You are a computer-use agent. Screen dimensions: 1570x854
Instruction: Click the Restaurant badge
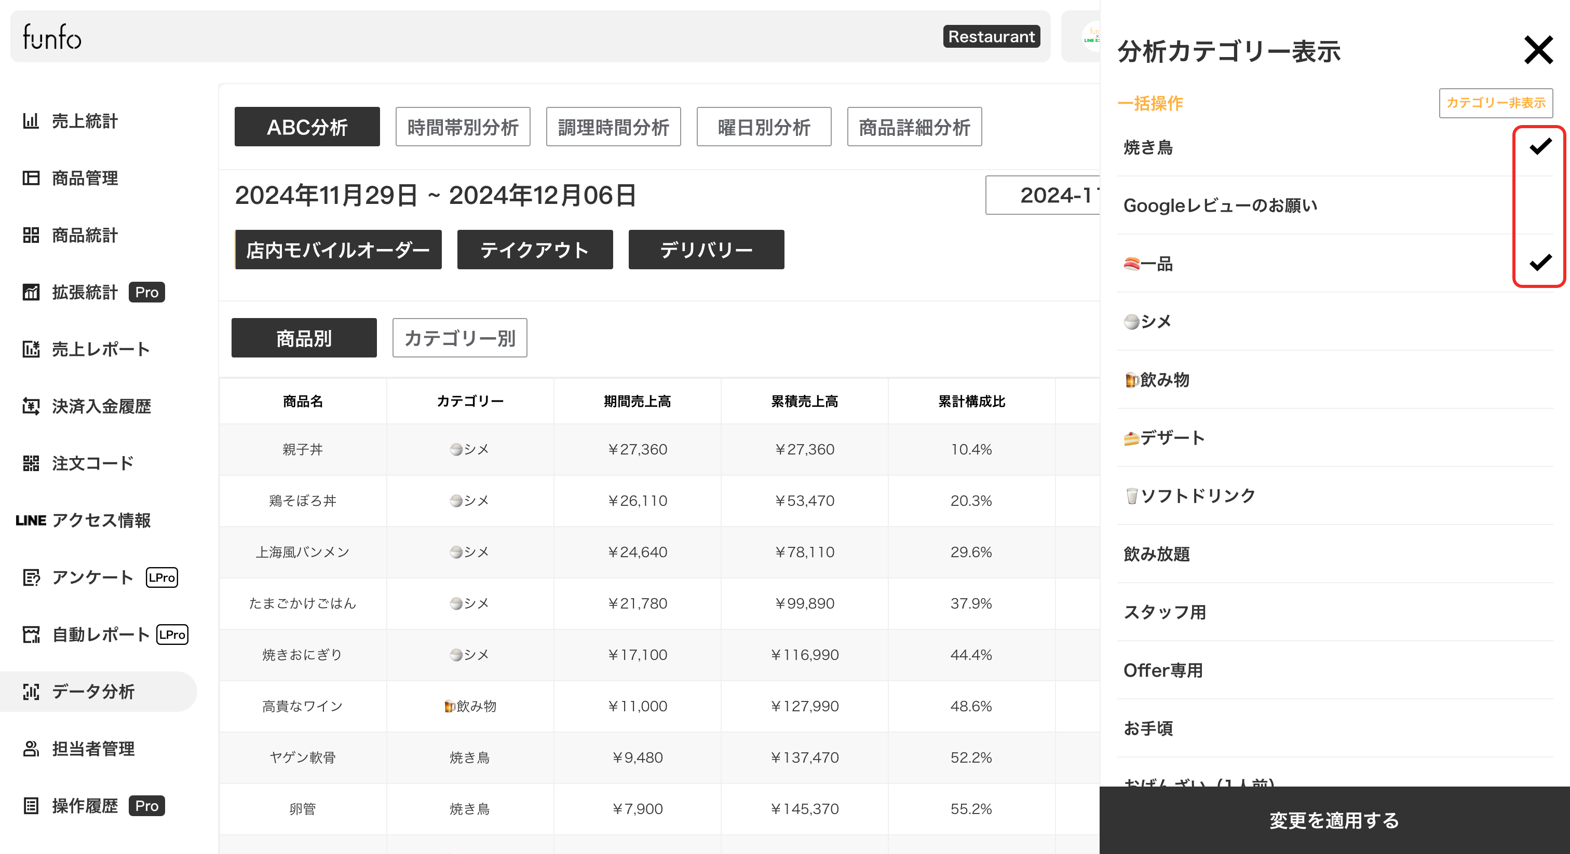(992, 36)
